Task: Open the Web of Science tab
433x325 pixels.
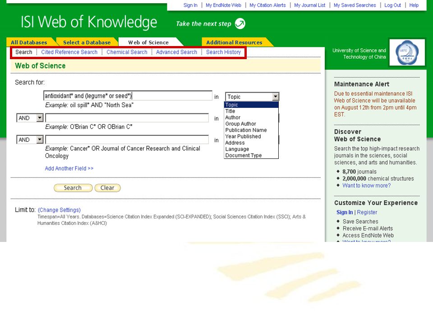Action: pyautogui.click(x=148, y=42)
